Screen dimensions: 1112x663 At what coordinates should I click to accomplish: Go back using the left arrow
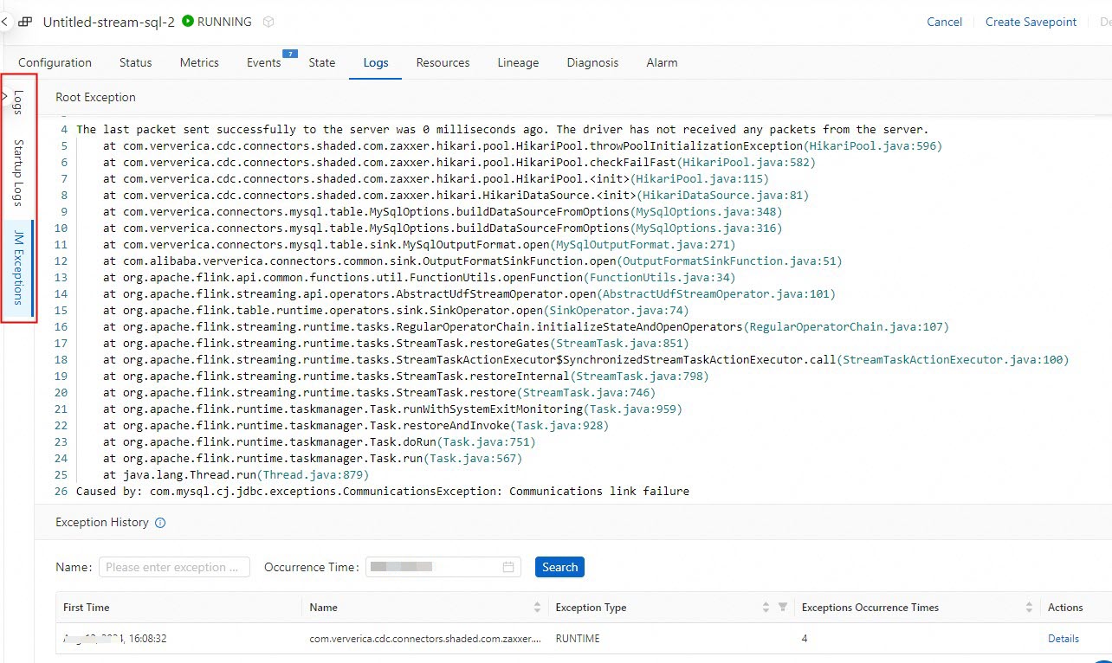click(x=5, y=20)
